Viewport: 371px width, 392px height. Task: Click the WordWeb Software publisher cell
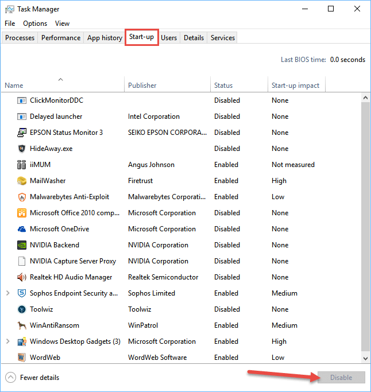[157, 358]
